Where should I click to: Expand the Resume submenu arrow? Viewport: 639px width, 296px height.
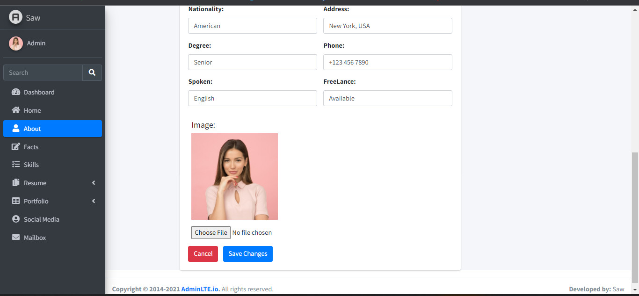(x=94, y=183)
